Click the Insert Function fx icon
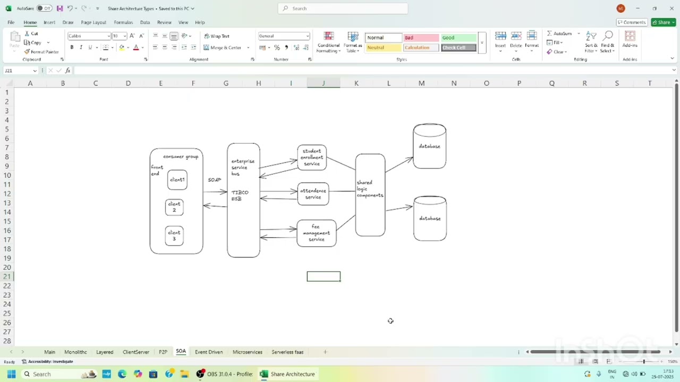 tap(68, 71)
